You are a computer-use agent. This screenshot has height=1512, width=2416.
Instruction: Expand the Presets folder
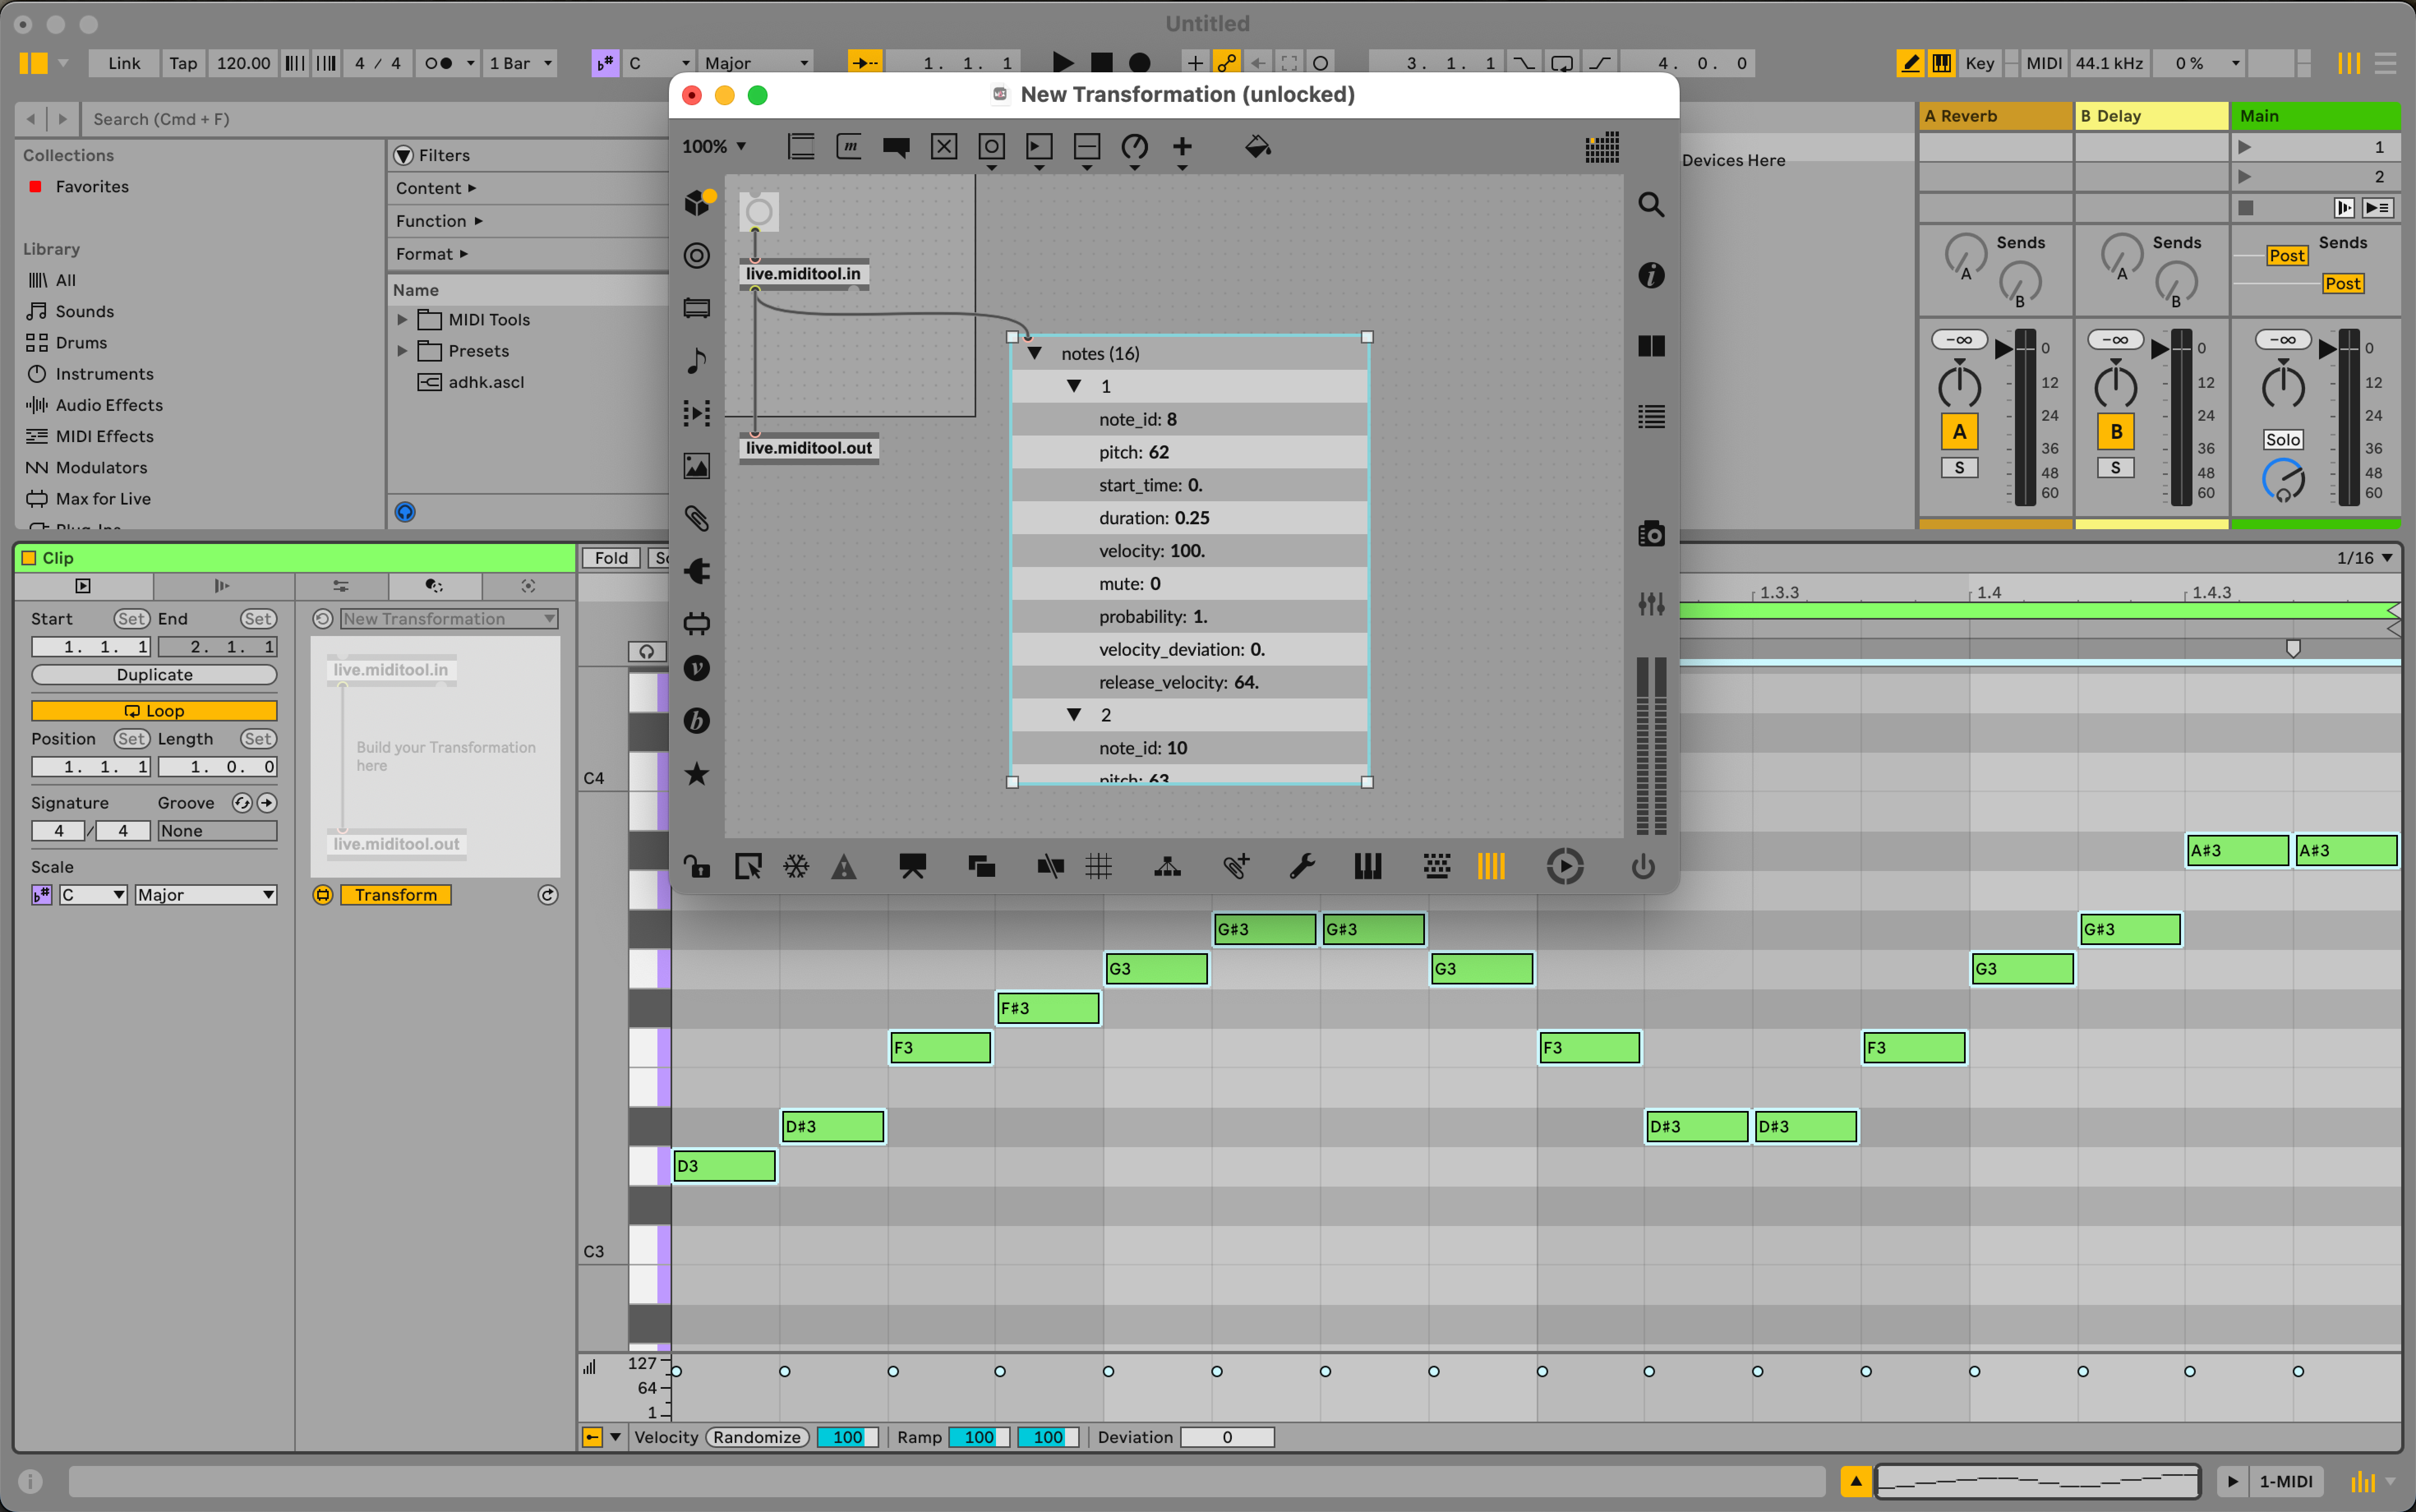402,351
